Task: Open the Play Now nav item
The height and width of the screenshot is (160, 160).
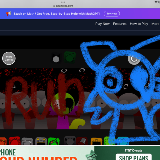Action: point(102,24)
